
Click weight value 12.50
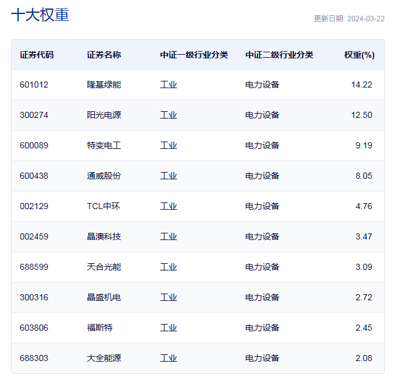click(362, 115)
